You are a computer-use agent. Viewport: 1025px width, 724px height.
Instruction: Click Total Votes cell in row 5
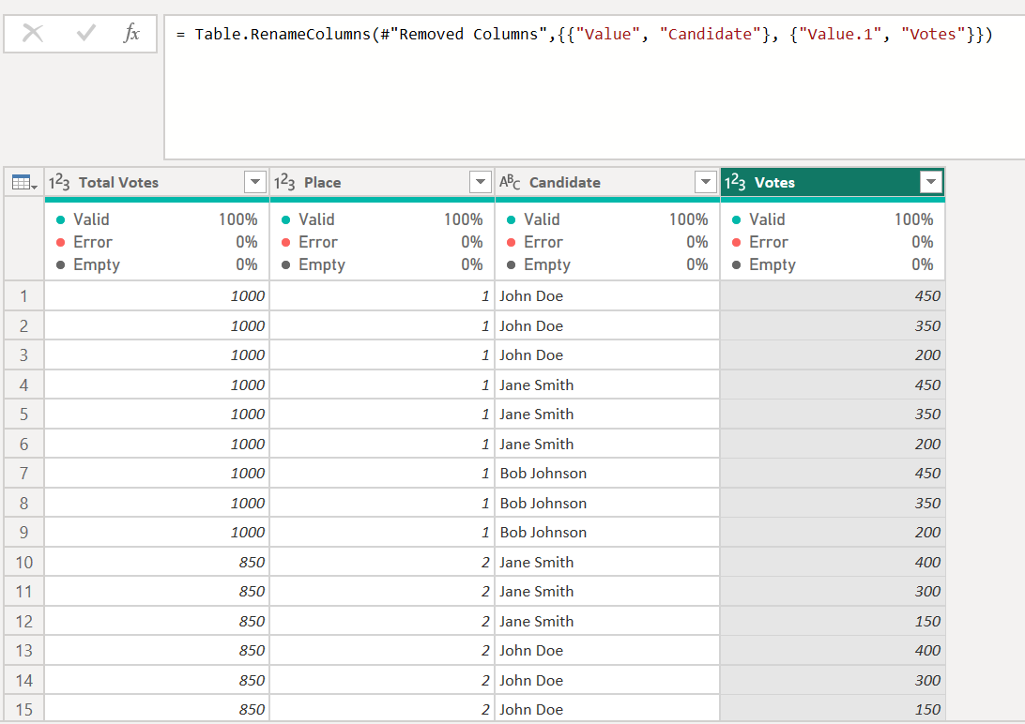point(157,415)
